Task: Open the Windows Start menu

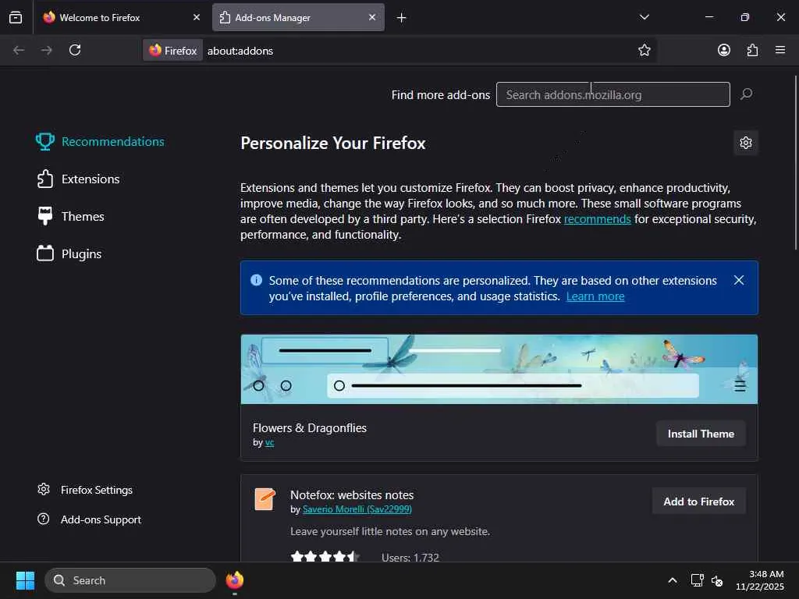Action: click(25, 580)
